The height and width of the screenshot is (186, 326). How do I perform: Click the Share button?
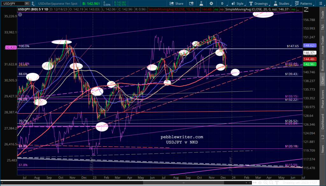pyautogui.click(x=176, y=4)
